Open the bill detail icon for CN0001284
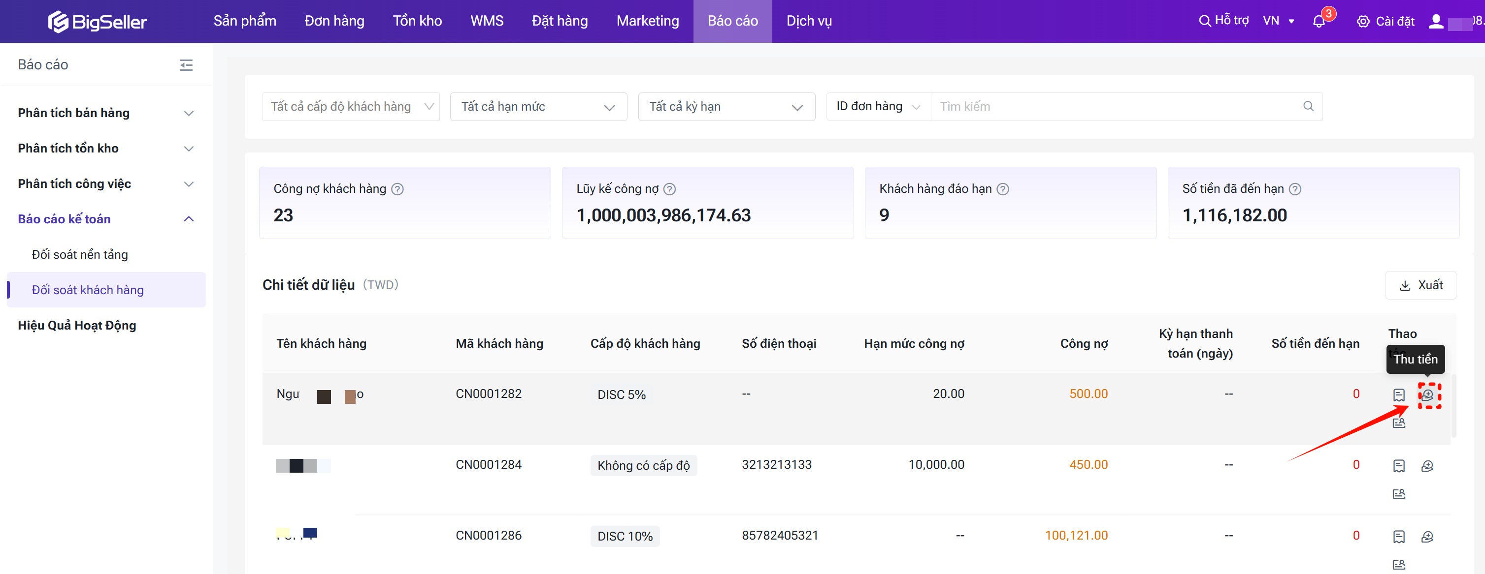 tap(1399, 466)
